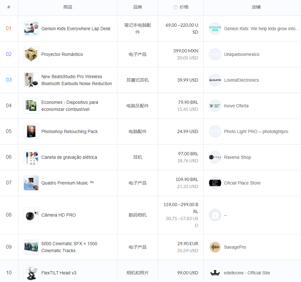Visit Genion Kids: We help kids store
The width and height of the screenshot is (301, 282).
coord(262,29)
